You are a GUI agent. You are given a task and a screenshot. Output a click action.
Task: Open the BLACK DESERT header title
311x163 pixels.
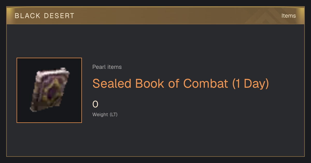[45, 16]
